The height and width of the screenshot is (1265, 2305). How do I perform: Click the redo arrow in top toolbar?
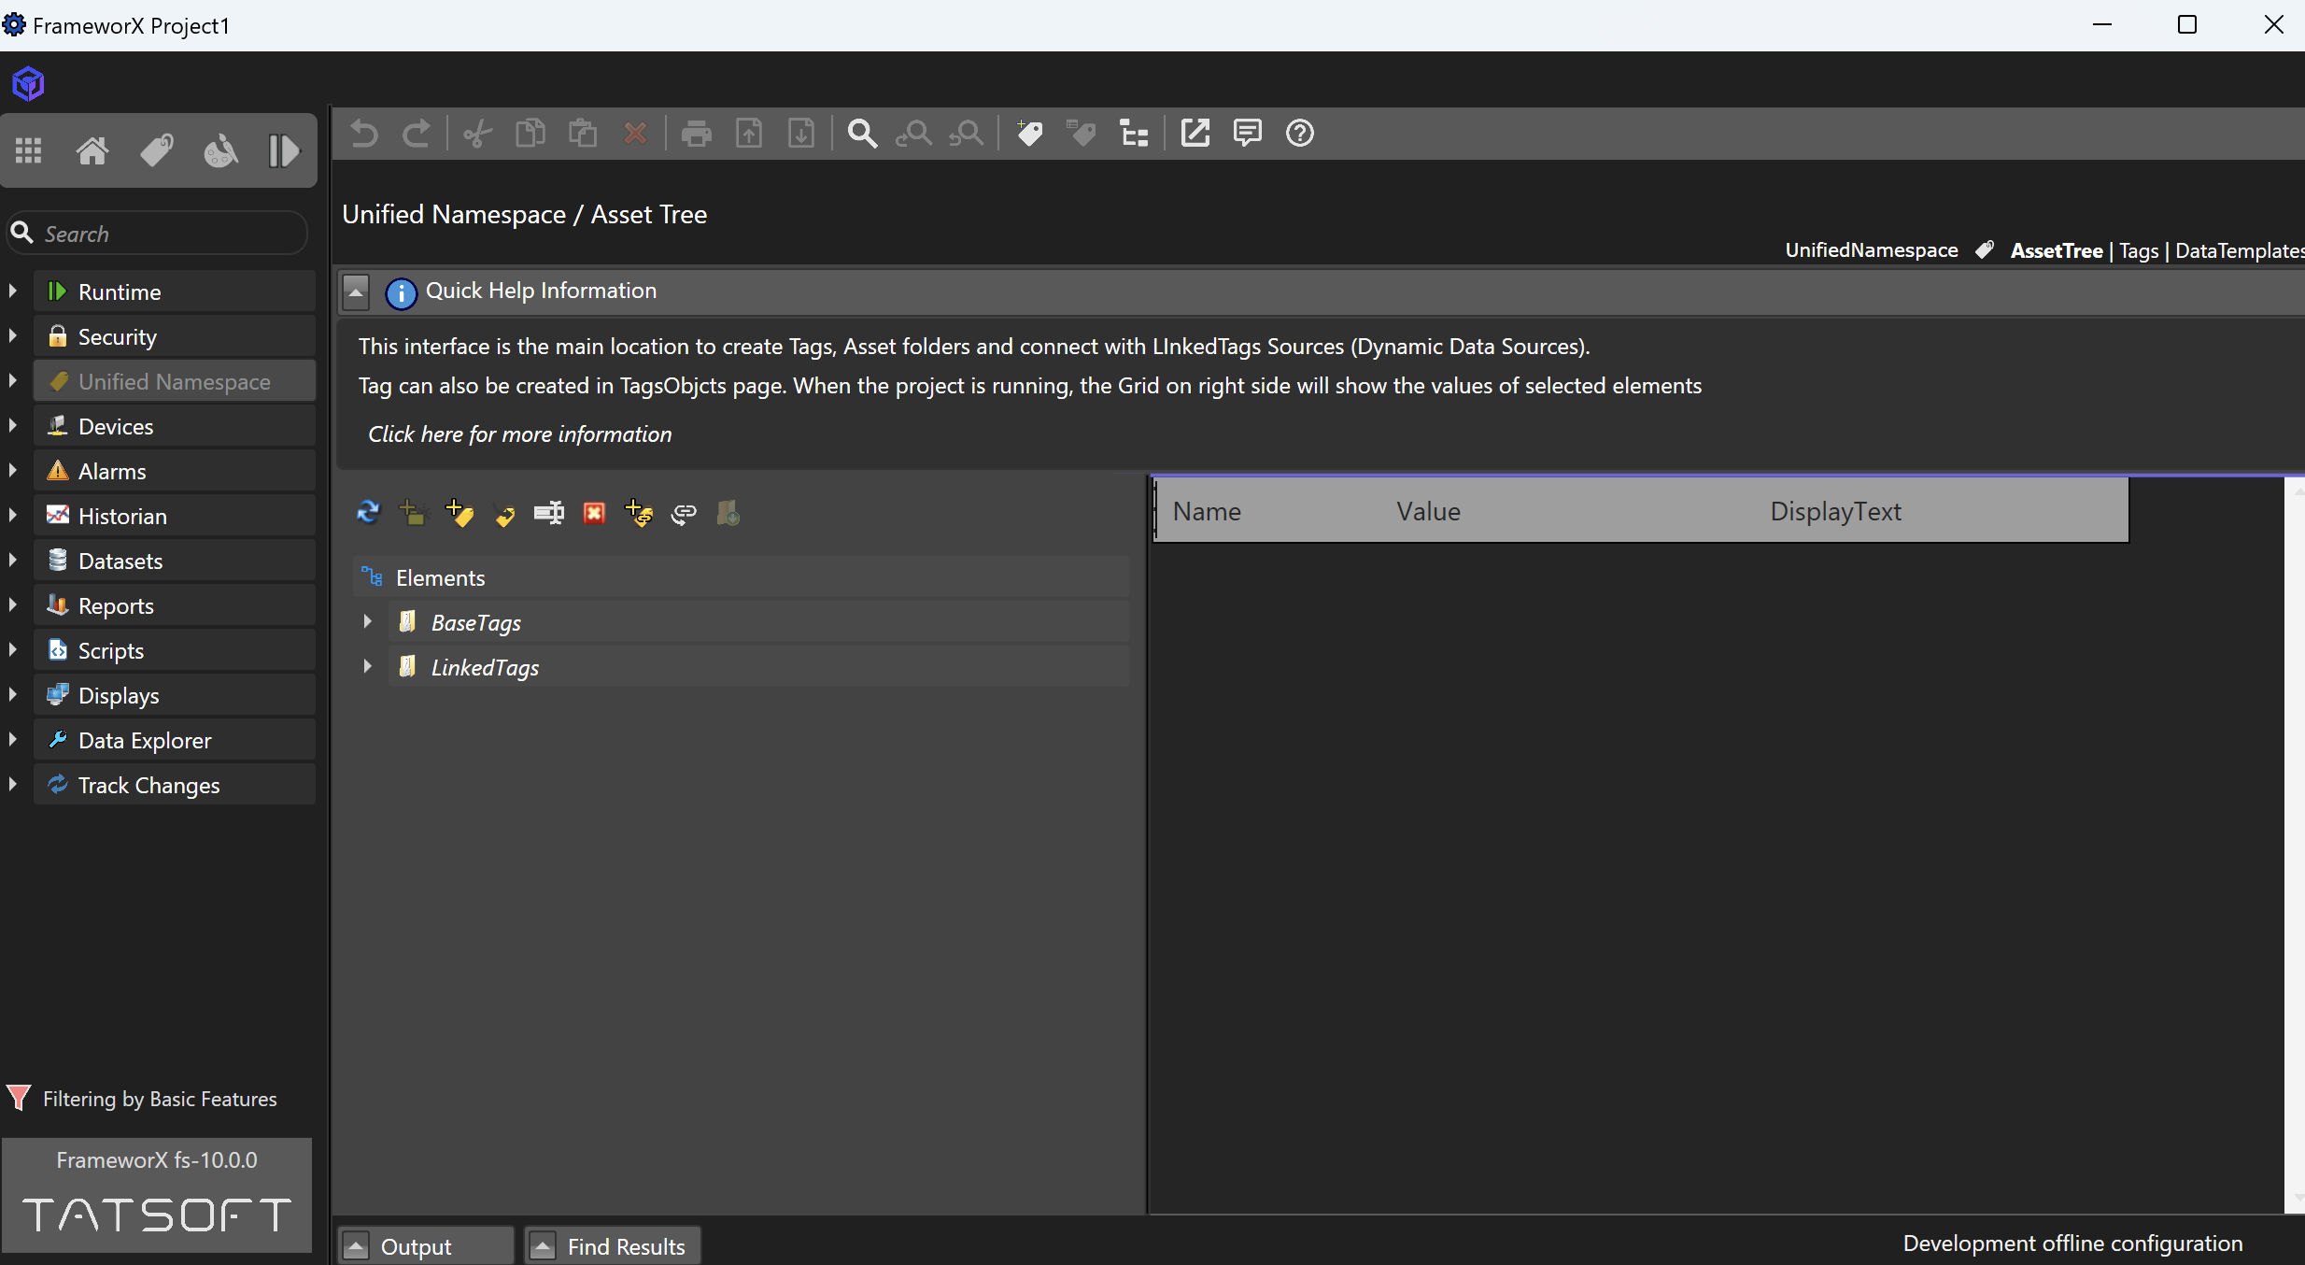tap(417, 134)
